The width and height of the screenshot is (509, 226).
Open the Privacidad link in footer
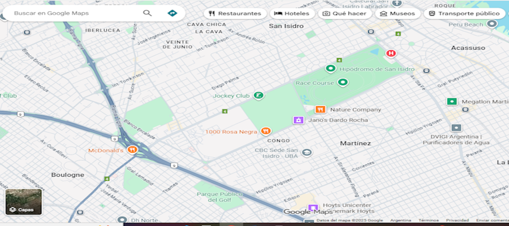coord(457,220)
